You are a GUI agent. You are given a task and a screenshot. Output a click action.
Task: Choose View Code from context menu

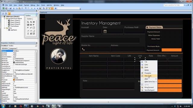149,76
